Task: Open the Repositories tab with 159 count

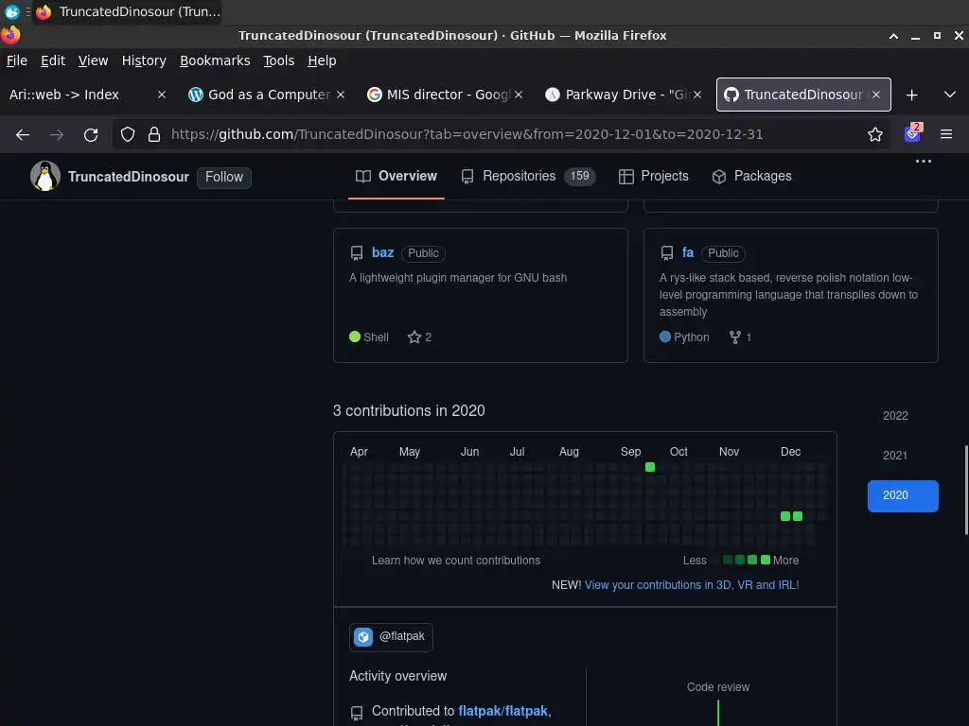Action: 528,177
